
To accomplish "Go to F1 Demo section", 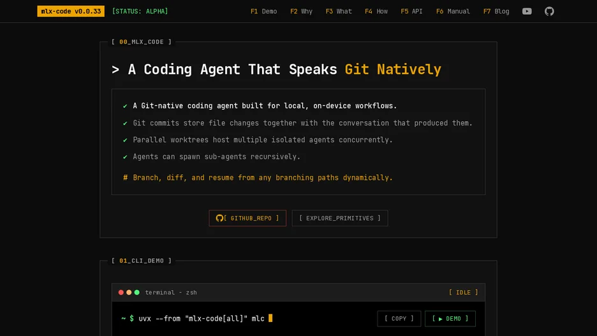I will 263,11.
